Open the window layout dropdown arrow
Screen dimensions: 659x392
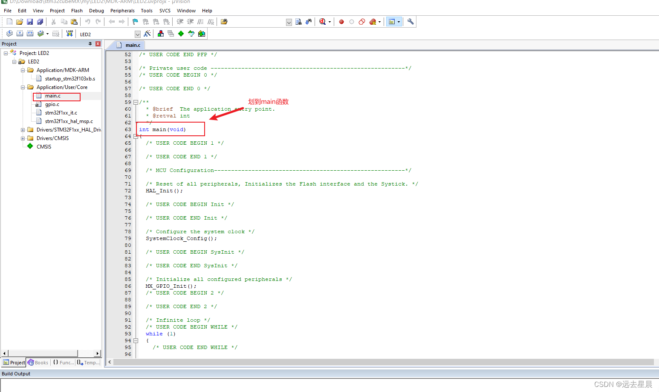(399, 22)
